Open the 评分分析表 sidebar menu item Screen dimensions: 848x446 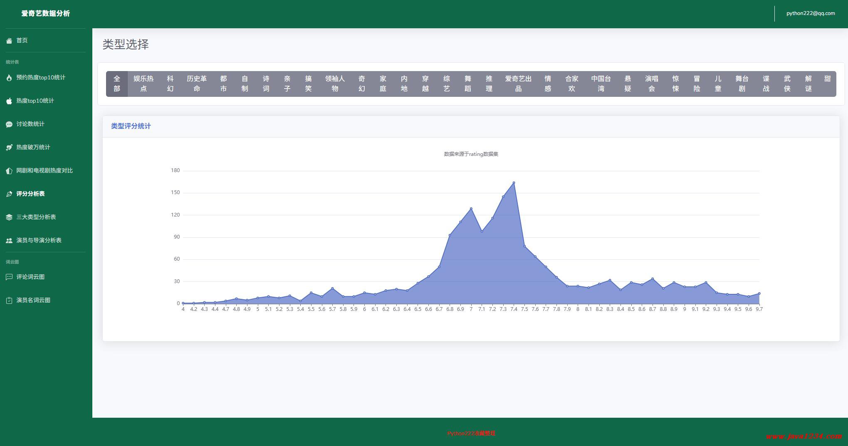tap(30, 194)
